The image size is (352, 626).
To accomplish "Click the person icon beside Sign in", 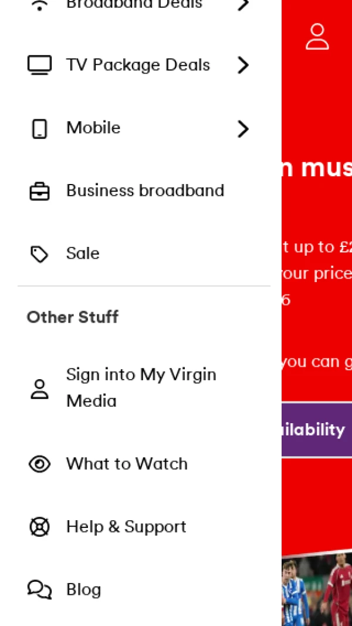I will point(39,389).
